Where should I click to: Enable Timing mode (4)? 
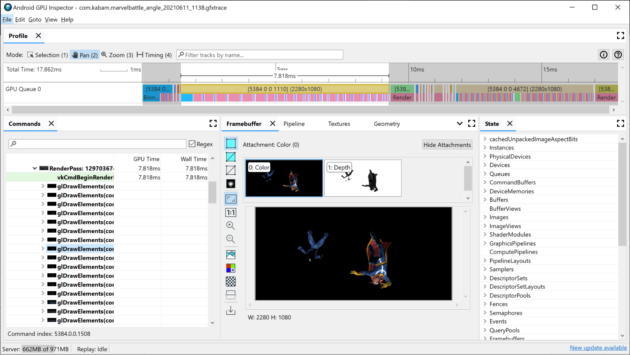point(153,55)
